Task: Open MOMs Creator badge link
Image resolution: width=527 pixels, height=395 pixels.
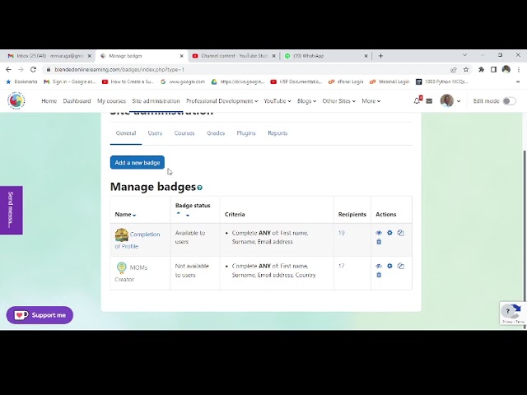Action: pyautogui.click(x=132, y=273)
